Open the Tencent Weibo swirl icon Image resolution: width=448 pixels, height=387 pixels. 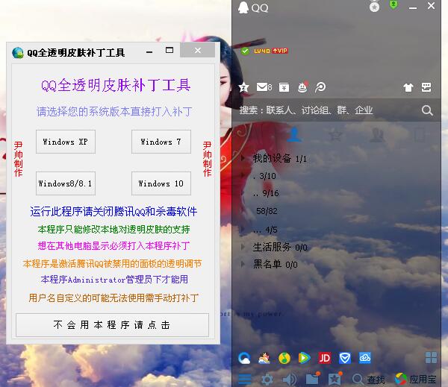tap(320, 87)
